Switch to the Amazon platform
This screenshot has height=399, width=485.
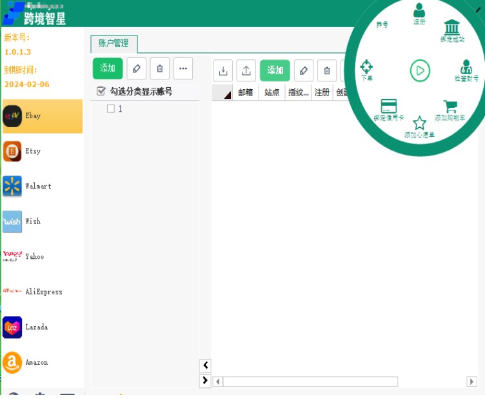43,362
